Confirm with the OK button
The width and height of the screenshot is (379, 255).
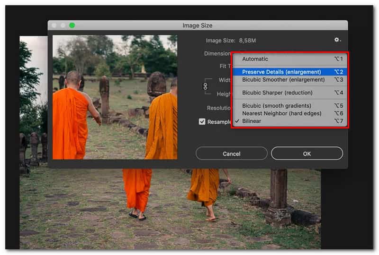[307, 153]
